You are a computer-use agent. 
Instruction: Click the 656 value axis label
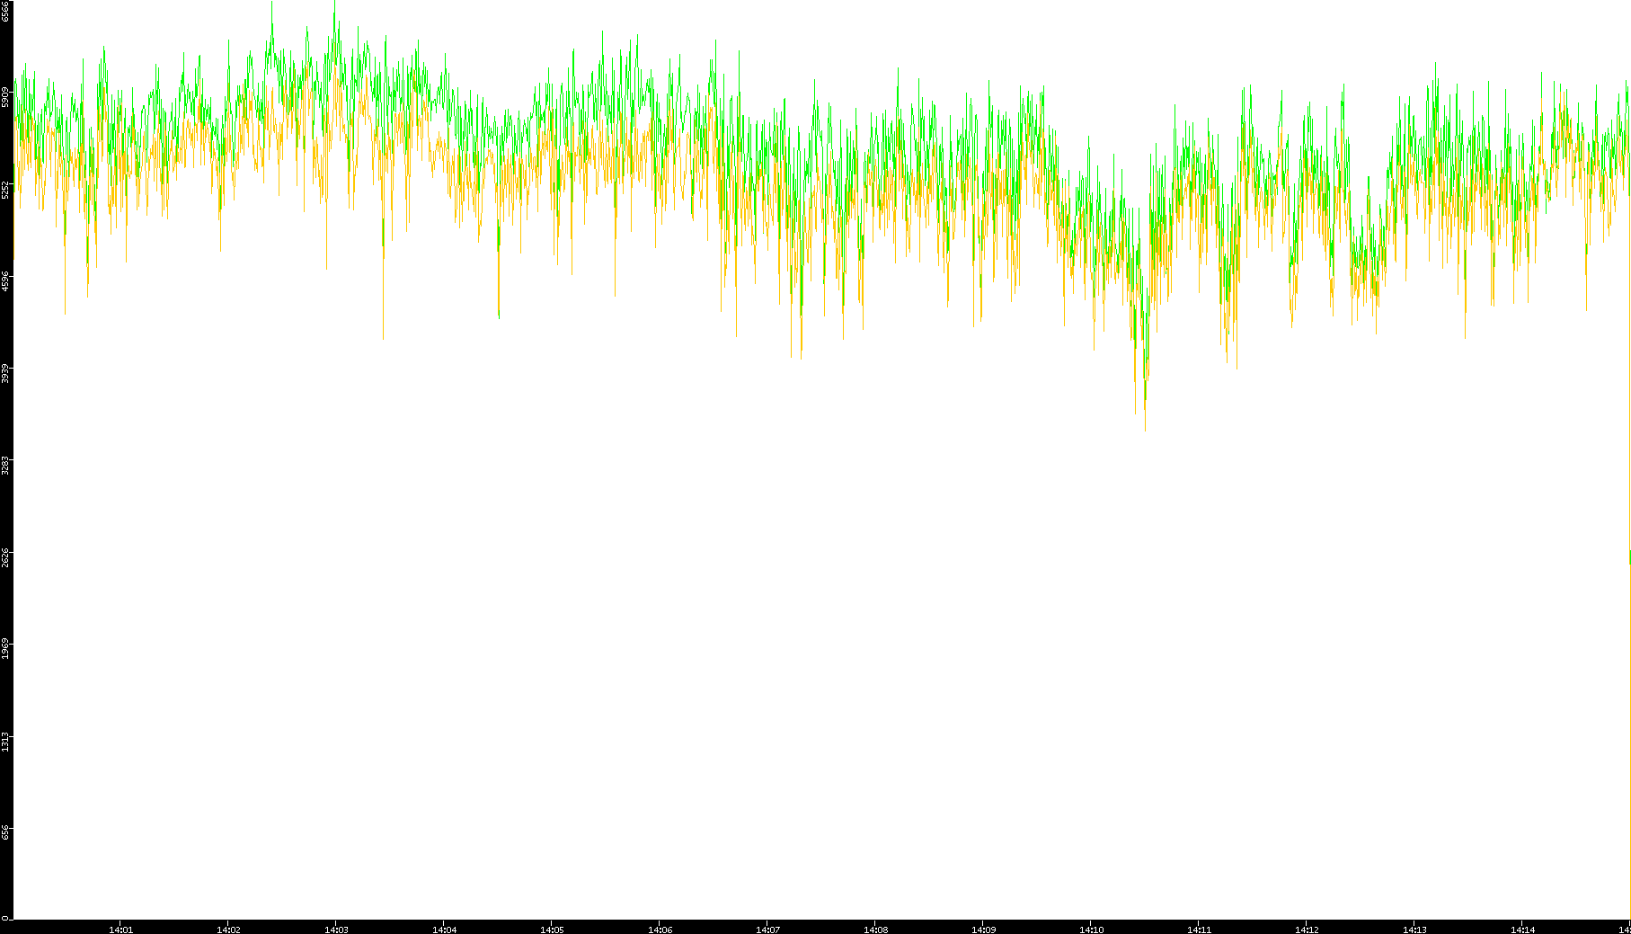(x=5, y=832)
